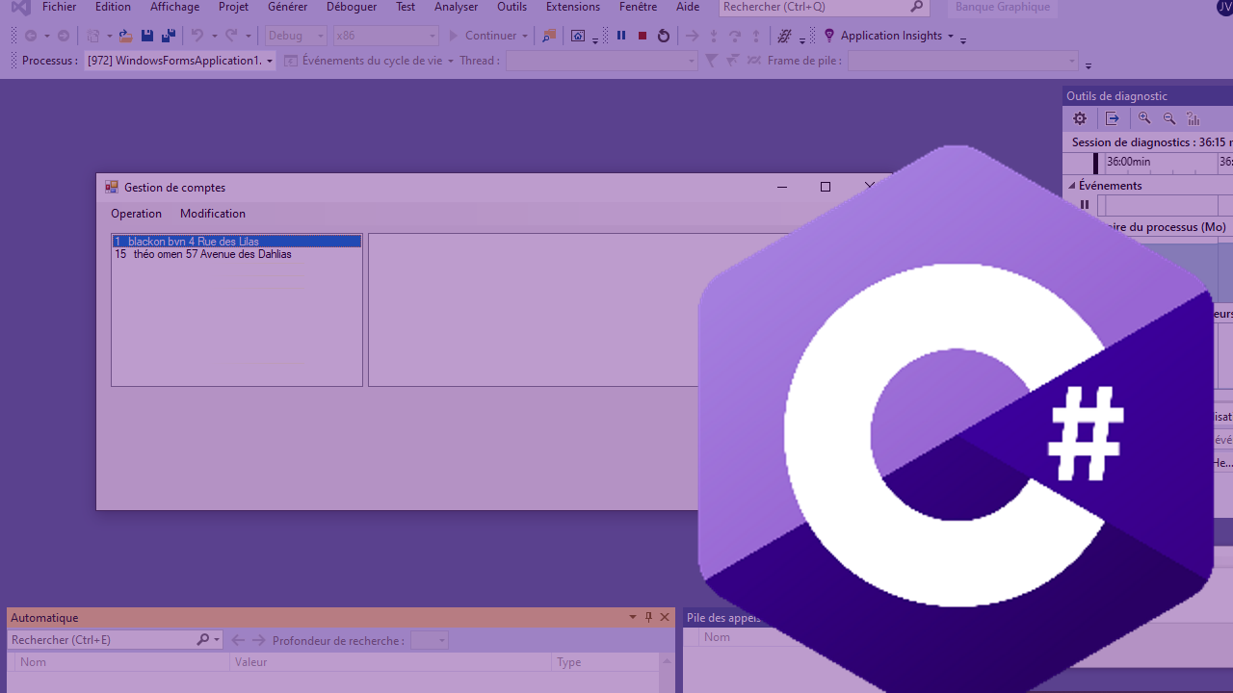Open the Processus dropdown
1233x693 pixels.
coord(180,61)
